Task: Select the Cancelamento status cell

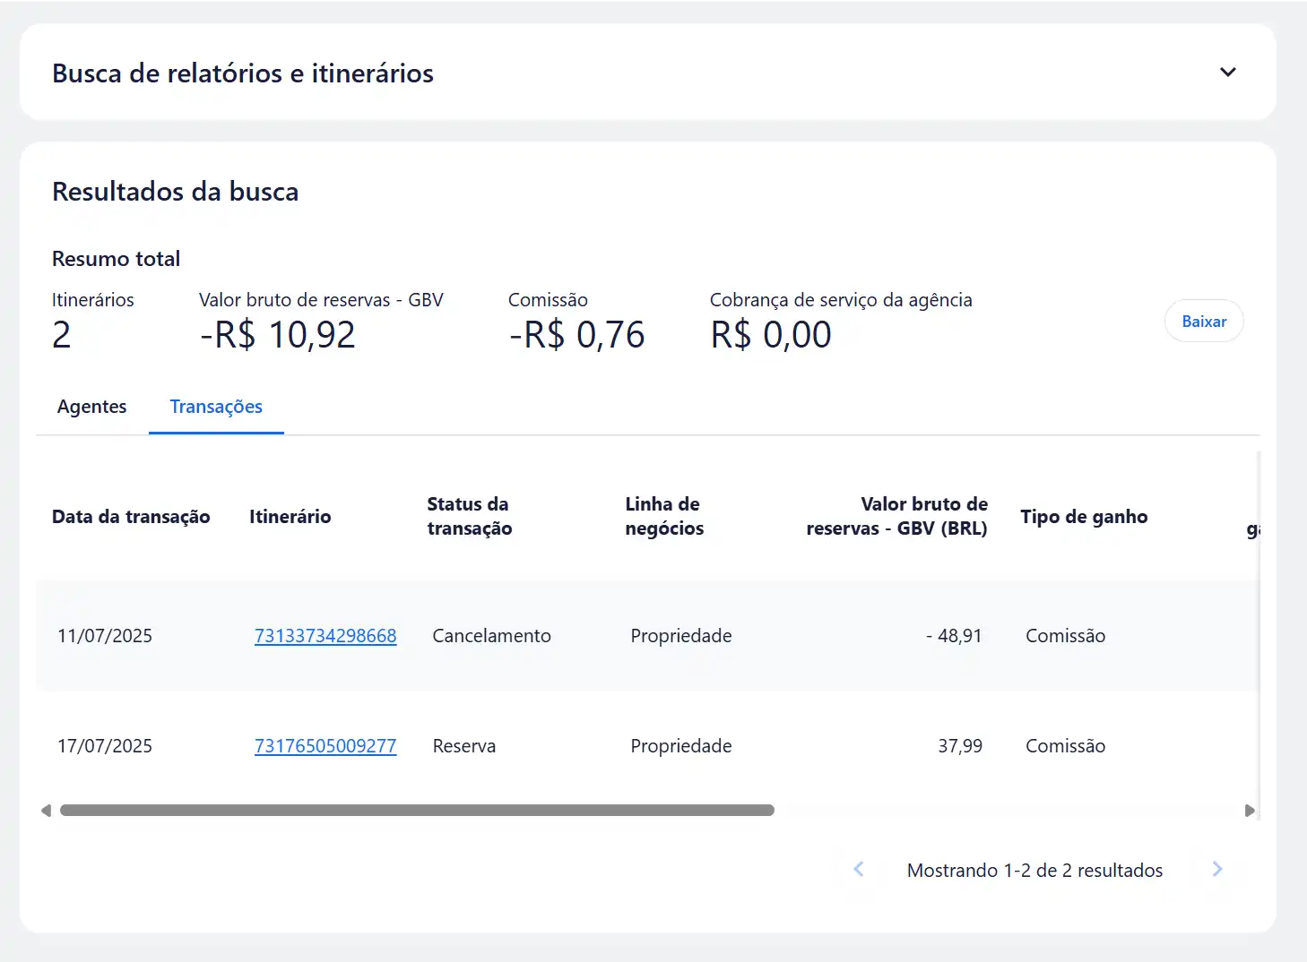Action: click(x=491, y=636)
